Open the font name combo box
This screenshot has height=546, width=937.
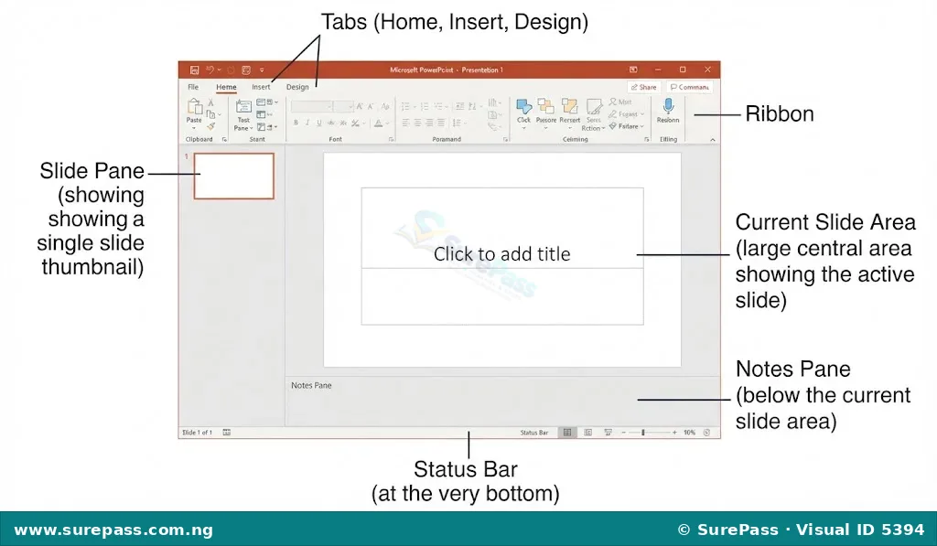point(312,106)
